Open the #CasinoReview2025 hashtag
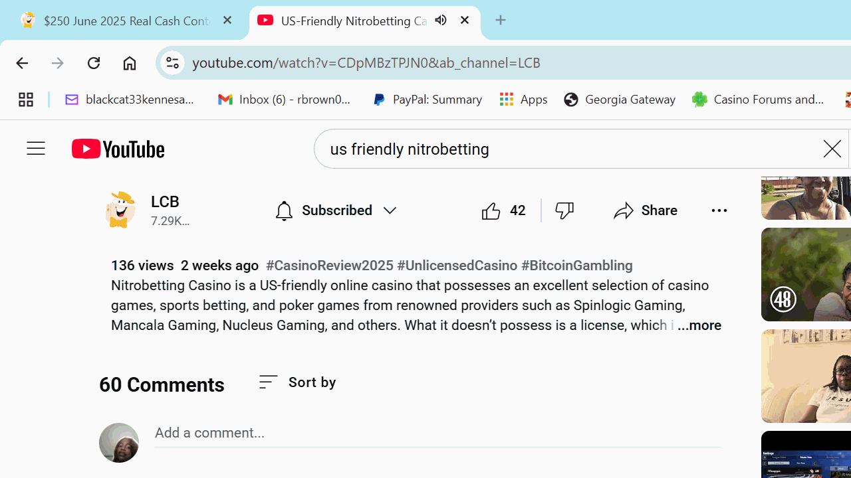The width and height of the screenshot is (851, 478). coord(330,266)
